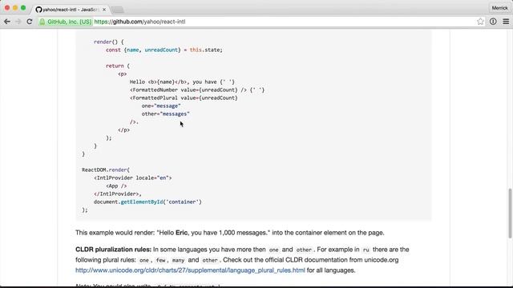Click "getElementById" in the code
Image resolution: width=513 pixels, height=288 pixels.
[142, 202]
